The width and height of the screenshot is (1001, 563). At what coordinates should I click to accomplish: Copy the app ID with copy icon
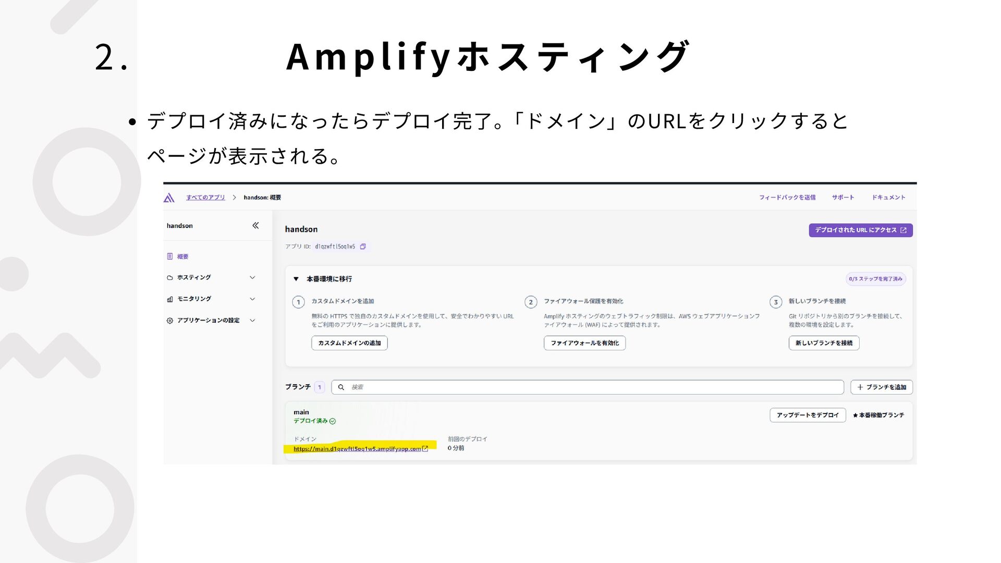pyautogui.click(x=363, y=247)
